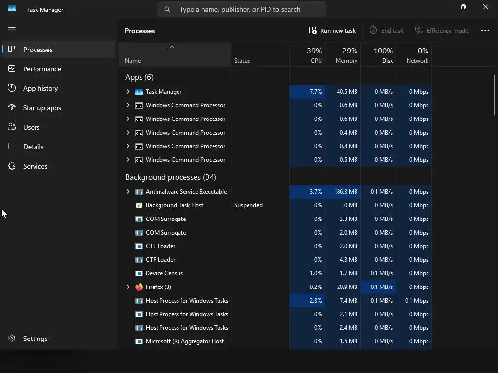Expand the fourth Windows Command Processor row
The image size is (498, 373).
coord(128,146)
